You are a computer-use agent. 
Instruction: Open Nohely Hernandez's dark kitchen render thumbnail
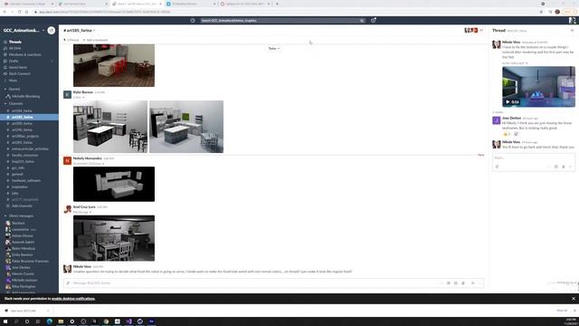[114, 184]
